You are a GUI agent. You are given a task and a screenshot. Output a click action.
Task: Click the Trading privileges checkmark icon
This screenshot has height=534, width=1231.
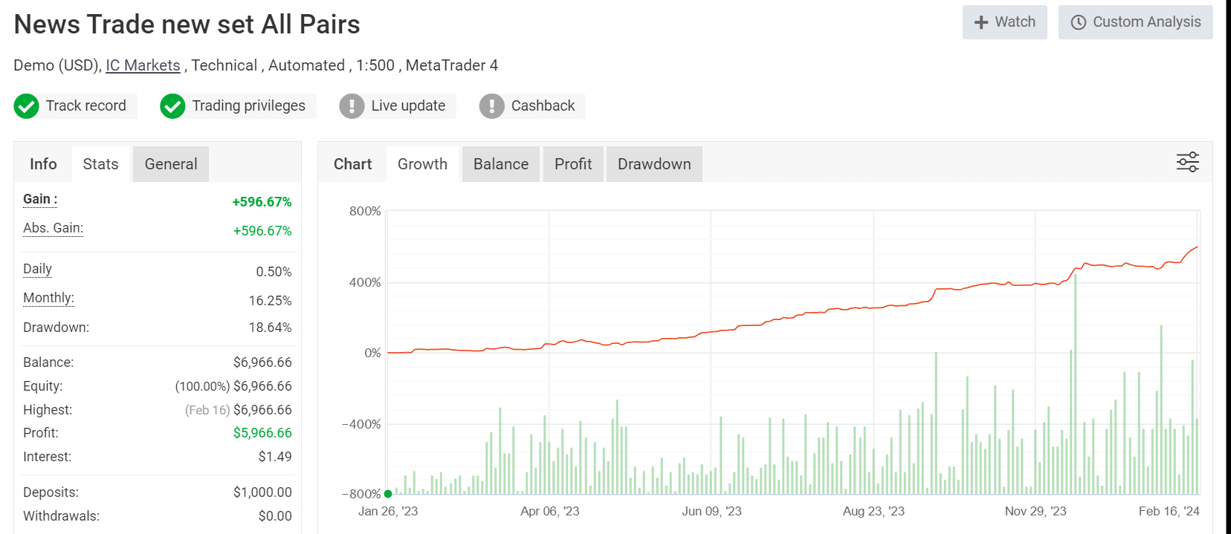click(172, 106)
